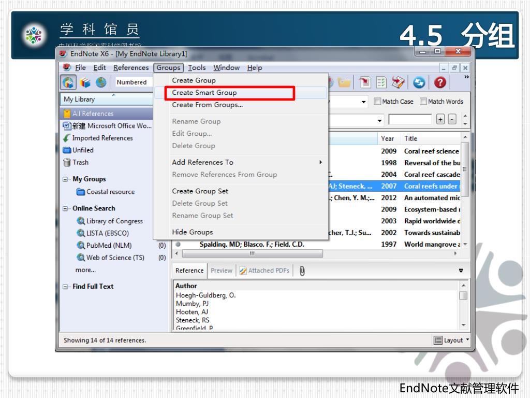Collapse the Online Search set
The width and height of the screenshot is (530, 398).
(x=65, y=209)
